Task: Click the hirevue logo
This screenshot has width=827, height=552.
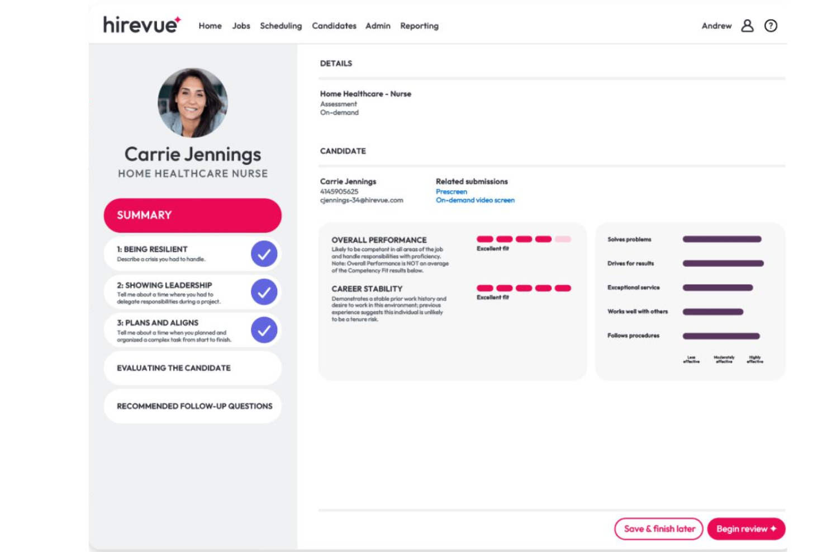Action: click(141, 24)
